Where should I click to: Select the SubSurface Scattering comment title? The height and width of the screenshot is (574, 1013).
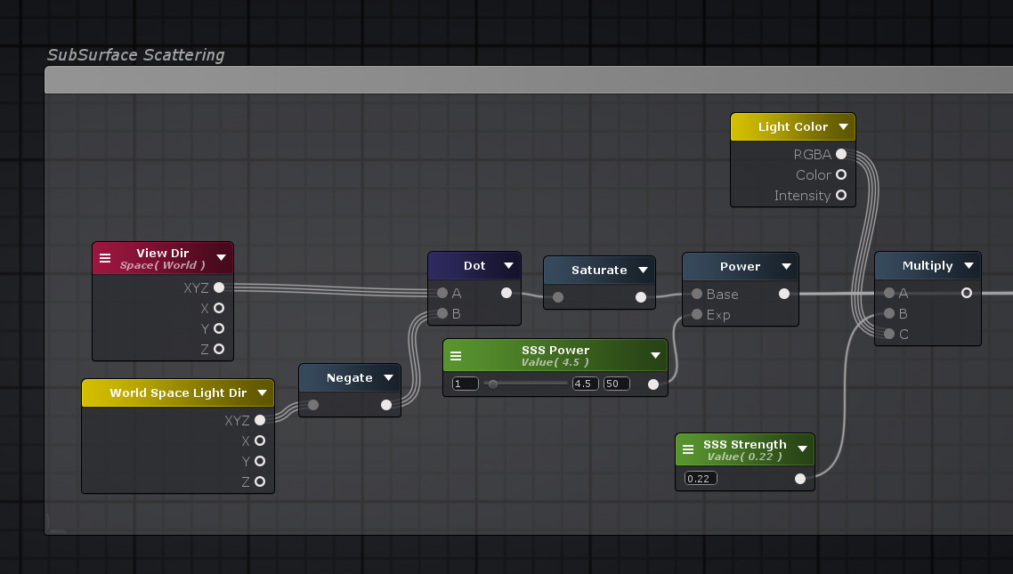coord(135,55)
